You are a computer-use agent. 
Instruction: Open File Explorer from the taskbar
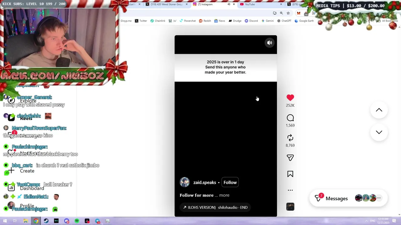point(25,221)
